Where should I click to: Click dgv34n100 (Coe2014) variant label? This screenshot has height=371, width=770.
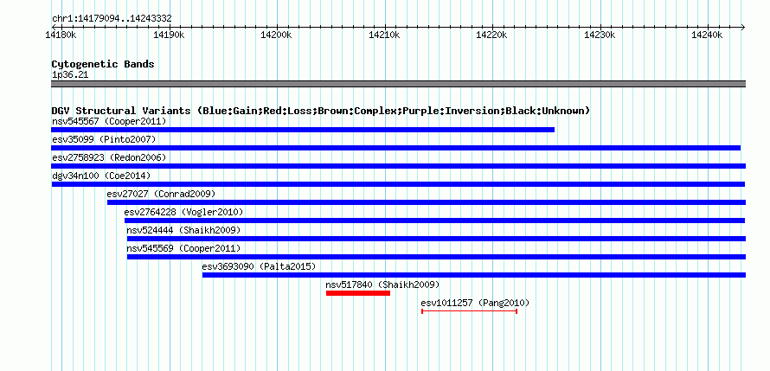tap(101, 176)
